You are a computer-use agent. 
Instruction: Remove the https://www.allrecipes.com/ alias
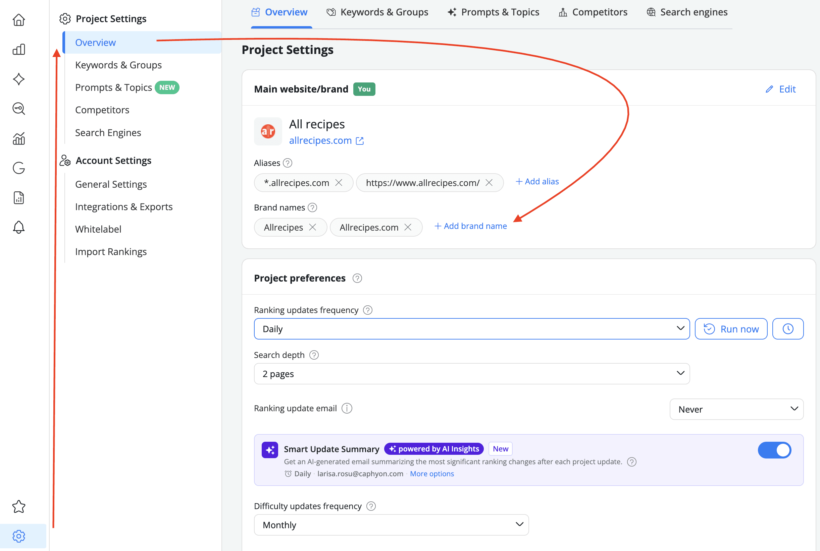(489, 182)
